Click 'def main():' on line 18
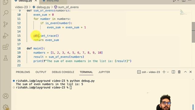The width and height of the screenshot is (195, 110). coord(36,48)
